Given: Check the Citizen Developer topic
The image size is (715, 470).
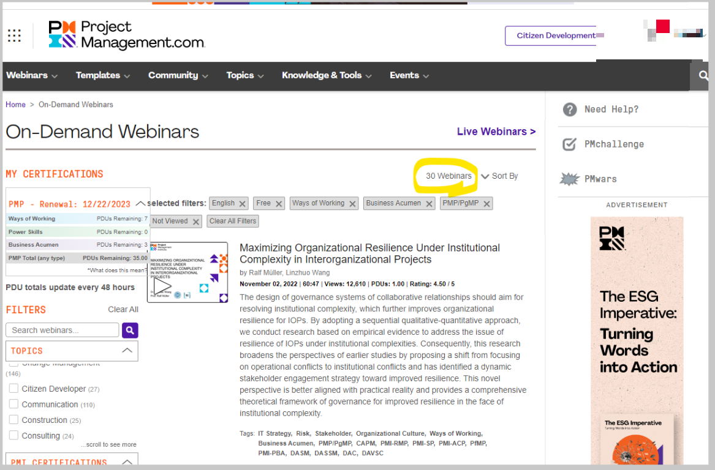Looking at the screenshot, I should [13, 389].
